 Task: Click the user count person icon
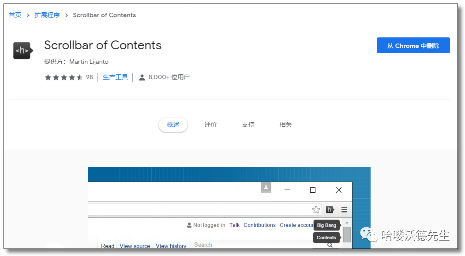pyautogui.click(x=142, y=77)
